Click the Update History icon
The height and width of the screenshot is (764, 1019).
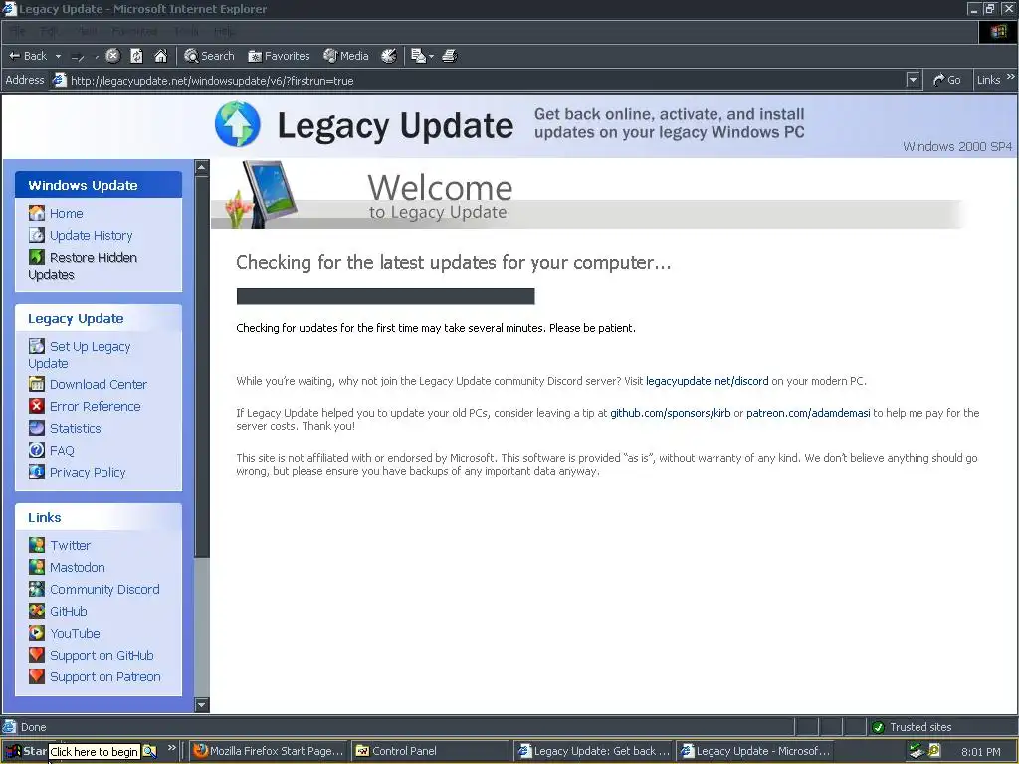(x=37, y=235)
